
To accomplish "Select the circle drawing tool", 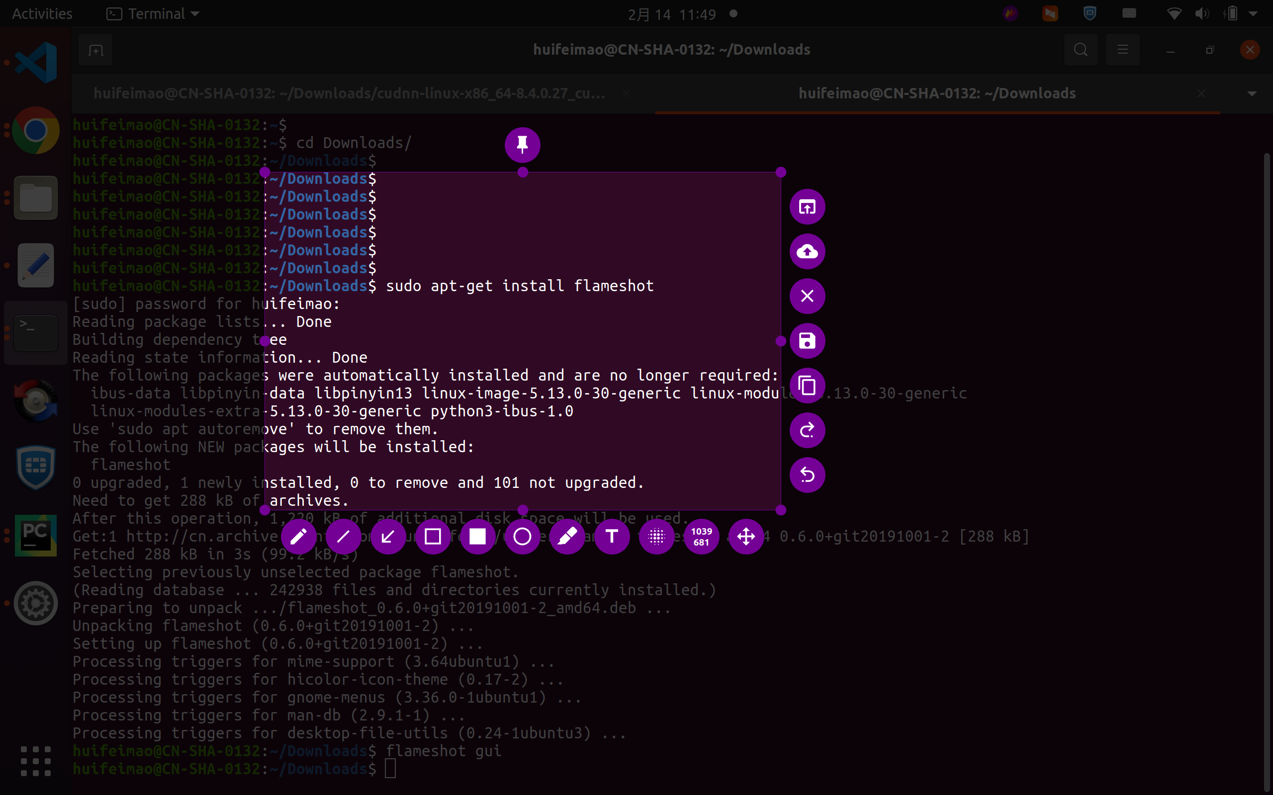I will (522, 536).
